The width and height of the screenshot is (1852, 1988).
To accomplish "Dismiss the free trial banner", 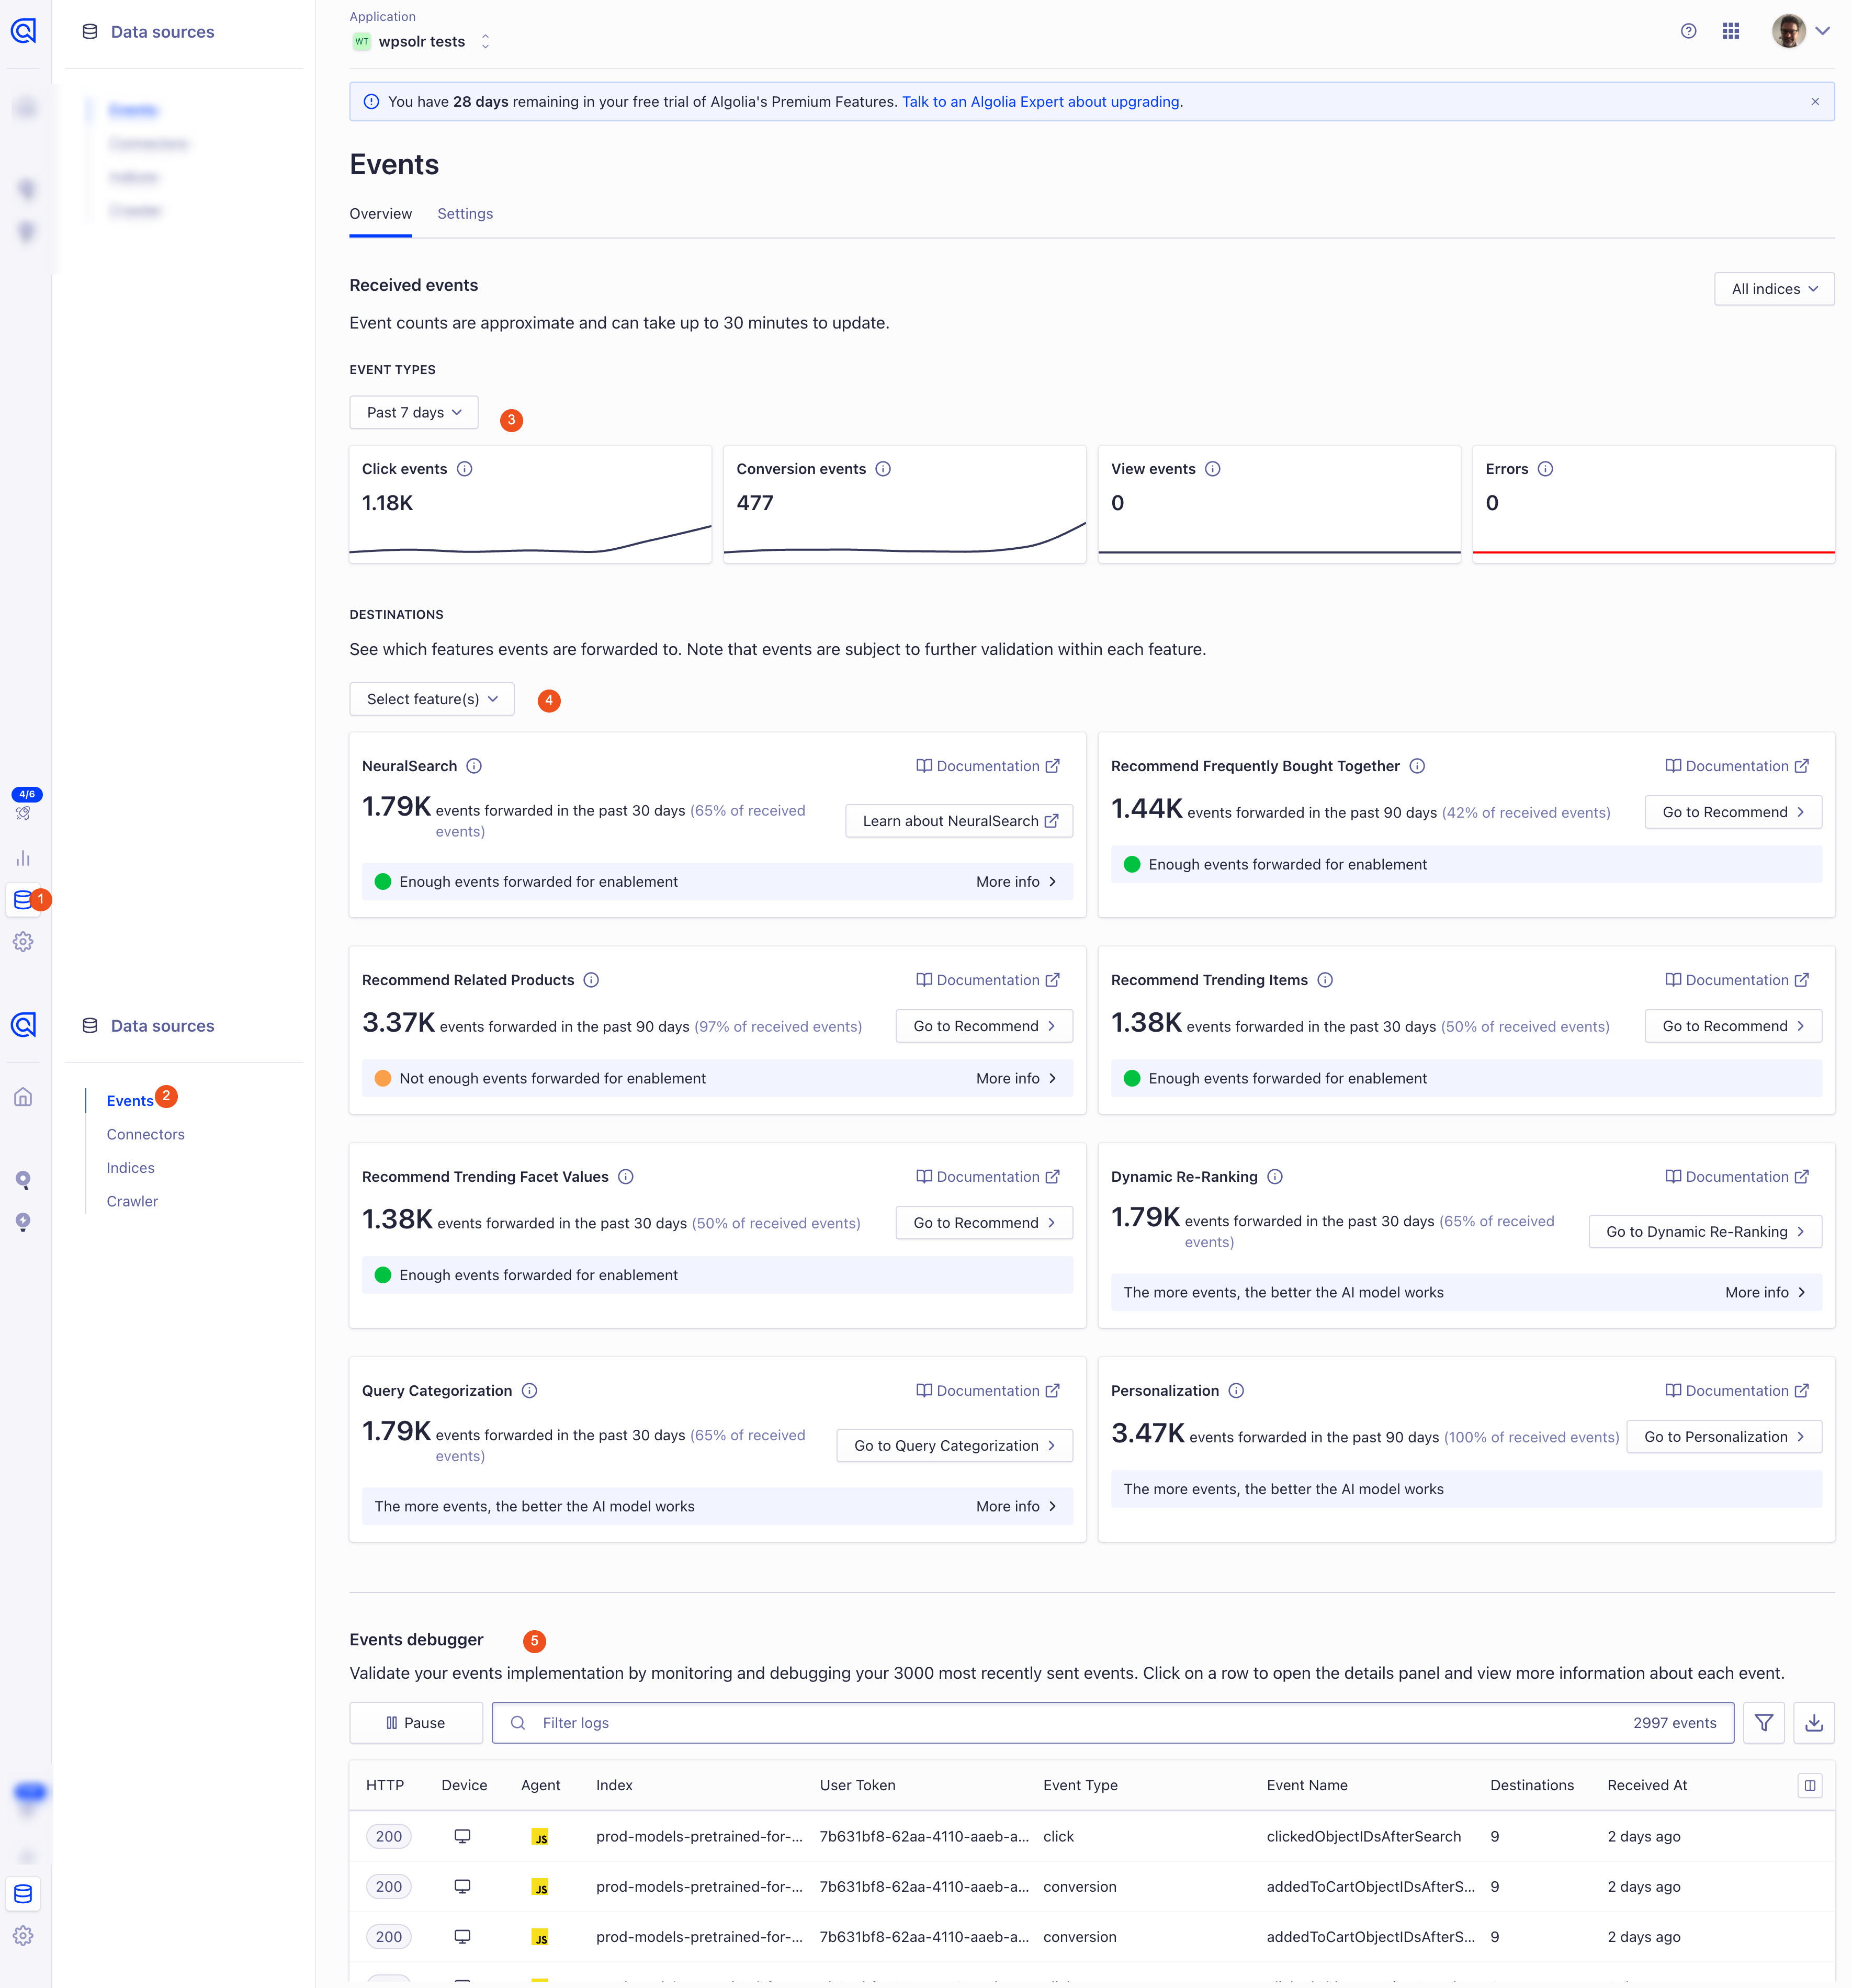I will tap(1815, 102).
